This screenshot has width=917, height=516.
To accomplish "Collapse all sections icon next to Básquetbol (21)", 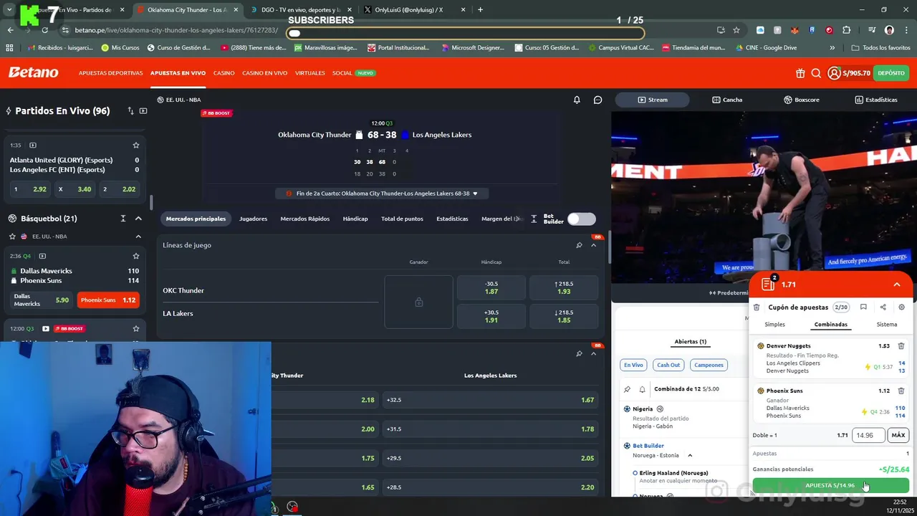I will click(123, 219).
